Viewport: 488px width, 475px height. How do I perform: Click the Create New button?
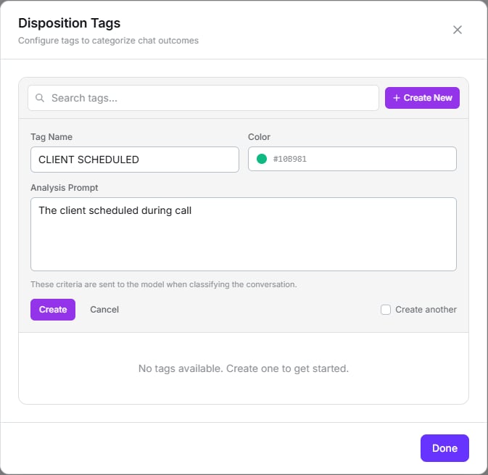(422, 98)
